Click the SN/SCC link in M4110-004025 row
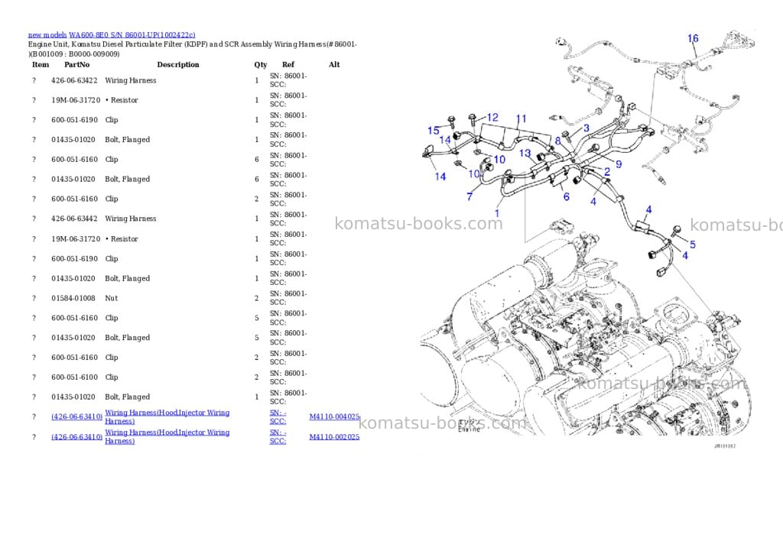 pyautogui.click(x=278, y=416)
